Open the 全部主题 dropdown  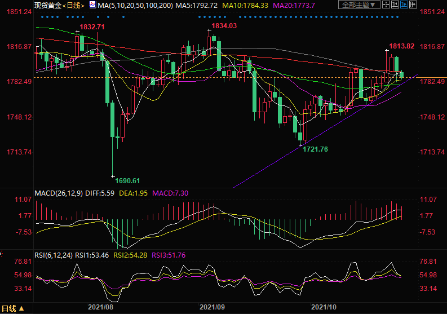[359, 5]
